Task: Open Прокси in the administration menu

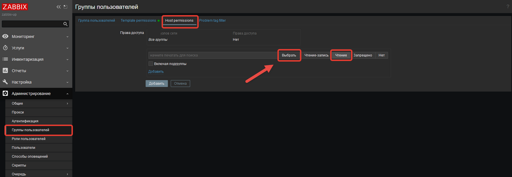Action: tap(39, 112)
